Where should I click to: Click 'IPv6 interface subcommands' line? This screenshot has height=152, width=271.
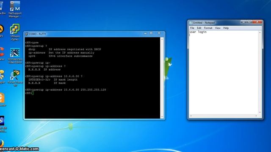coord(71,56)
